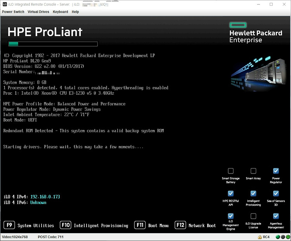
Task: Click the System Memory: 8 GB line
Action: pyautogui.click(x=25, y=82)
